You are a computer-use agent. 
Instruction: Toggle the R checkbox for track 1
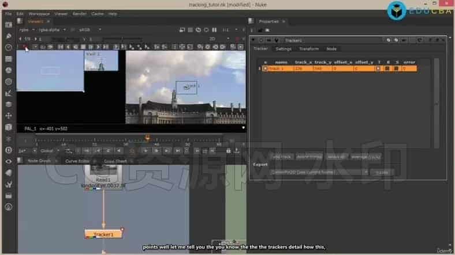coord(387,68)
